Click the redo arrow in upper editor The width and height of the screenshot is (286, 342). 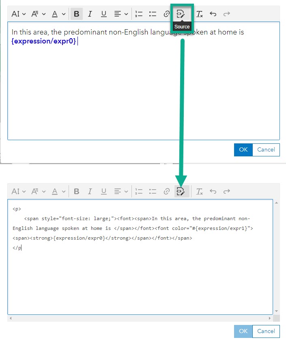[227, 14]
